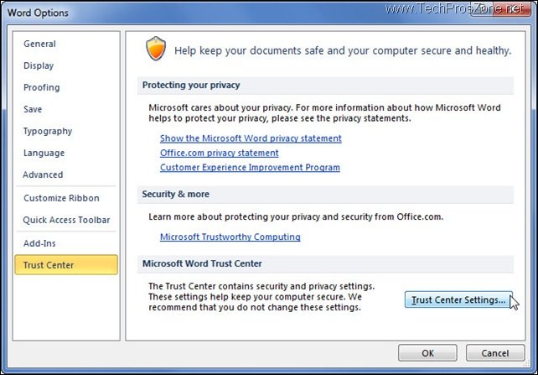The width and height of the screenshot is (538, 375).
Task: Switch to the Add-Ins category
Action: (x=41, y=242)
